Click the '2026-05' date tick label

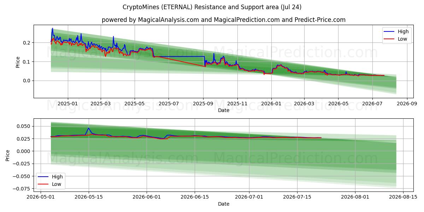click(x=338, y=104)
